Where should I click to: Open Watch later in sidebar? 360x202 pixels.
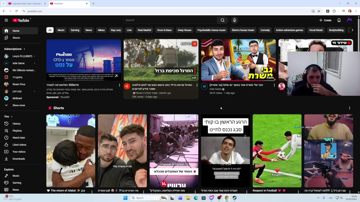pos(20,138)
